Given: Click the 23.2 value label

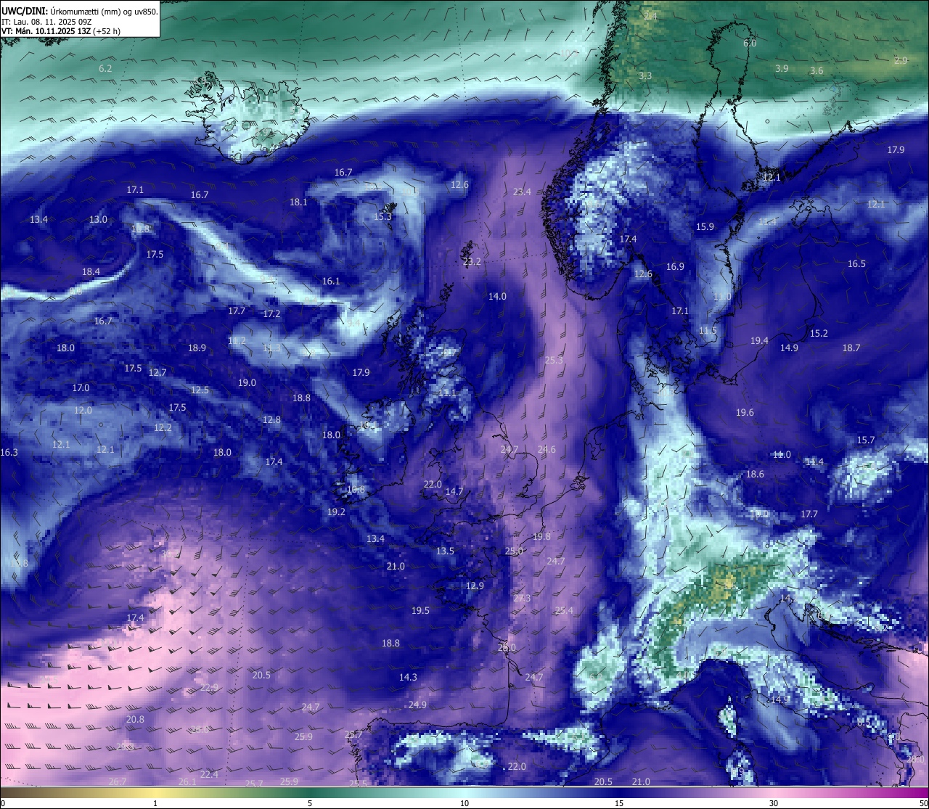Looking at the screenshot, I should click(x=472, y=261).
